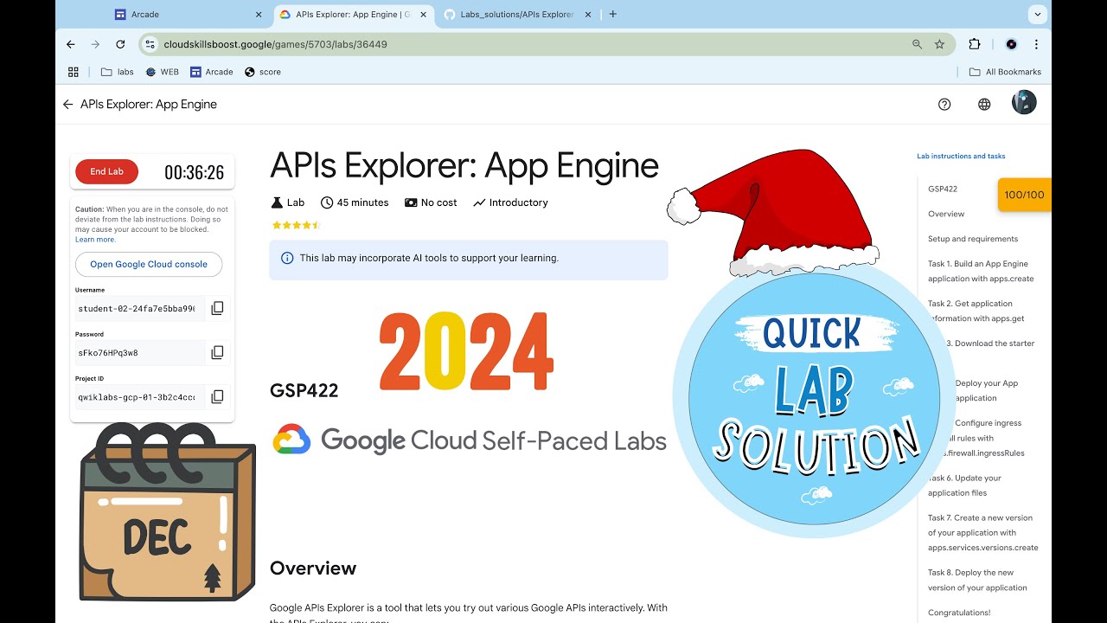Click the zoom magnifier icon in address bar
1107x623 pixels.
click(x=918, y=44)
